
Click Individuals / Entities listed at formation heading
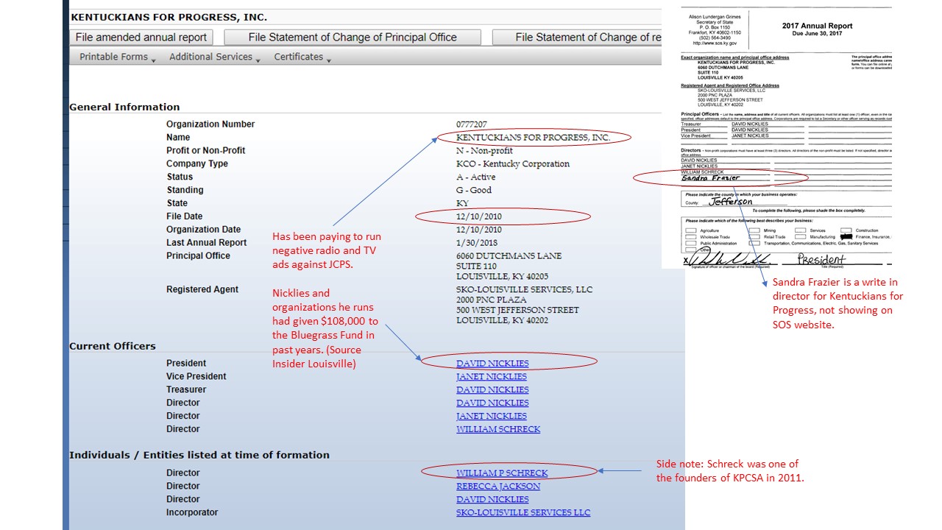click(199, 456)
